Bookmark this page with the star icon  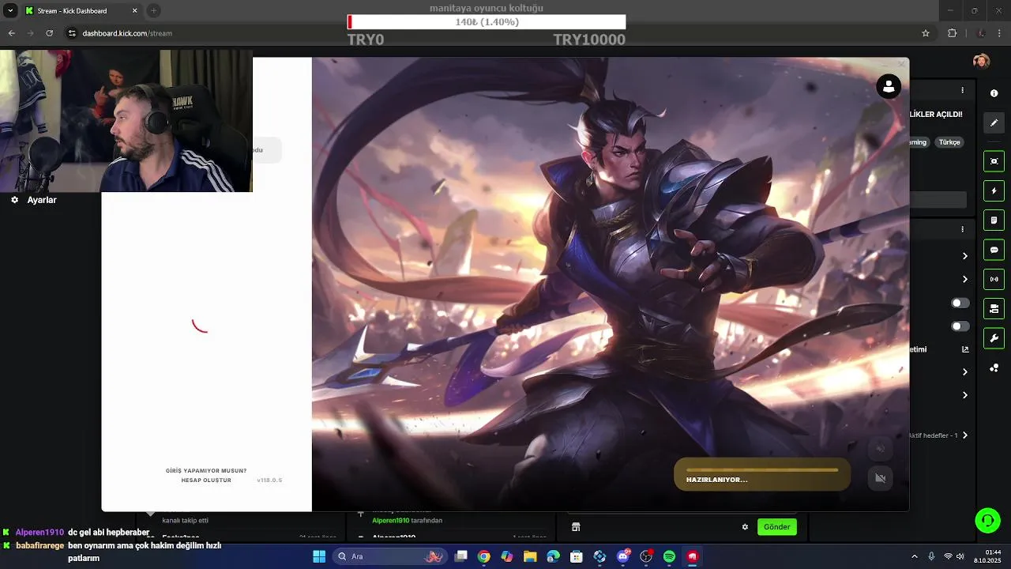coord(926,33)
